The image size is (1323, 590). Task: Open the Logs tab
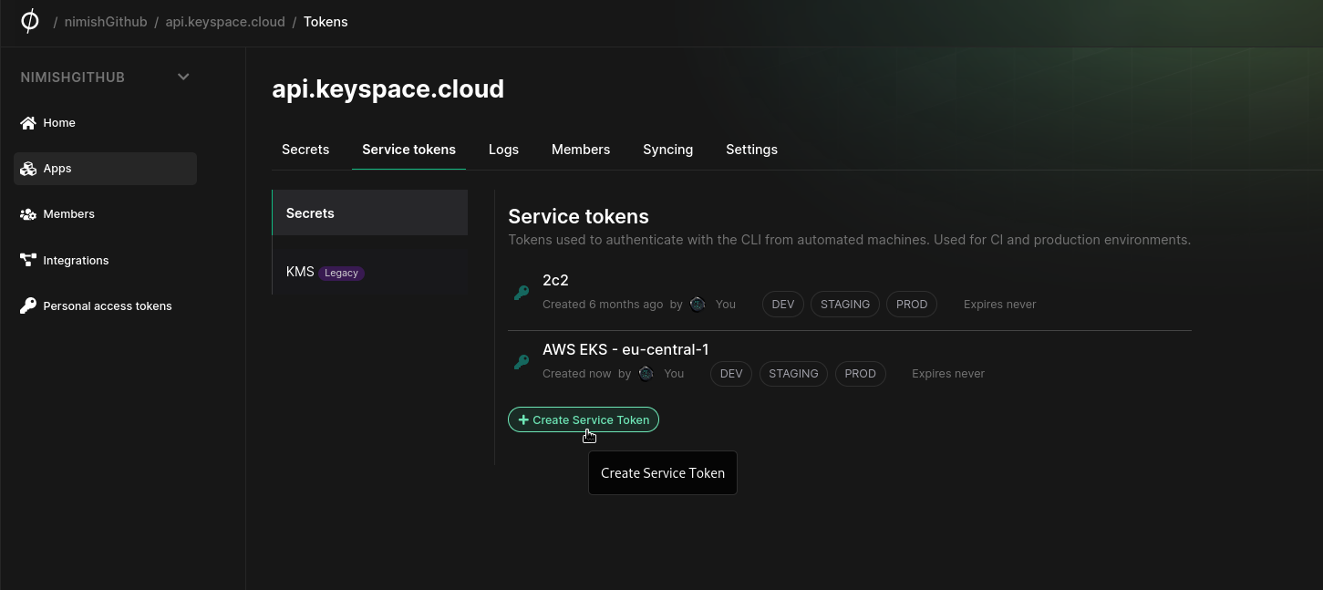click(x=503, y=150)
